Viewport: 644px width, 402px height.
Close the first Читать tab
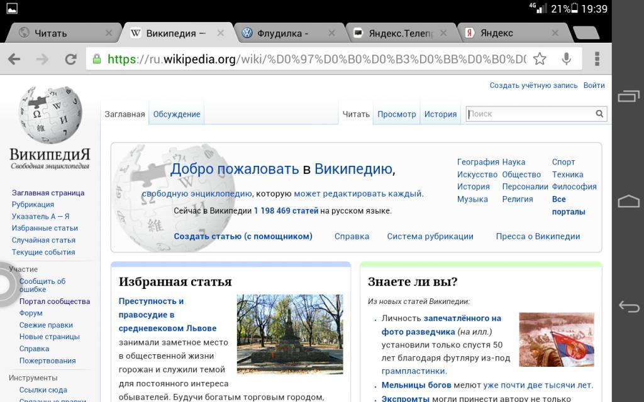click(109, 33)
